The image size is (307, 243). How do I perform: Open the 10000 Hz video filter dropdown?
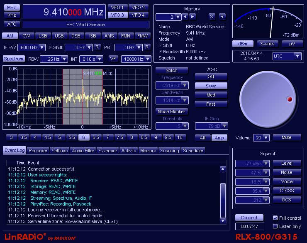[x=148, y=59]
